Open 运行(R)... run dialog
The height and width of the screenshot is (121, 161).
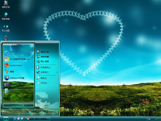(x=43, y=83)
